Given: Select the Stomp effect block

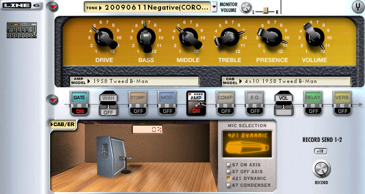Looking at the screenshot, I should 138,97.
